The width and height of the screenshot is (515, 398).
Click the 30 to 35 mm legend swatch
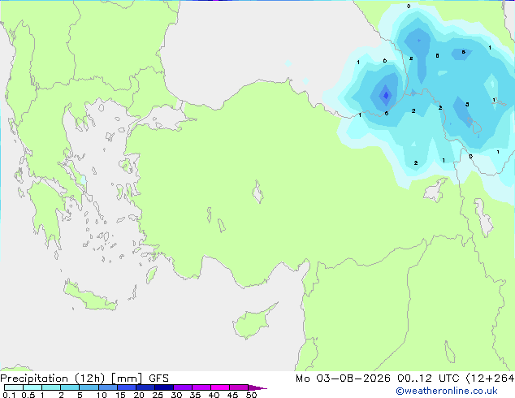(x=183, y=387)
